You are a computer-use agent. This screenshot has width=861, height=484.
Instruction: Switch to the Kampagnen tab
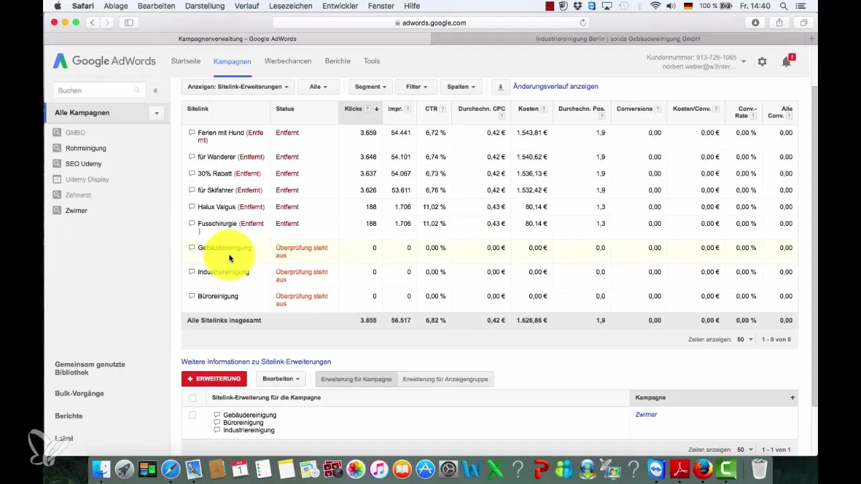point(232,61)
